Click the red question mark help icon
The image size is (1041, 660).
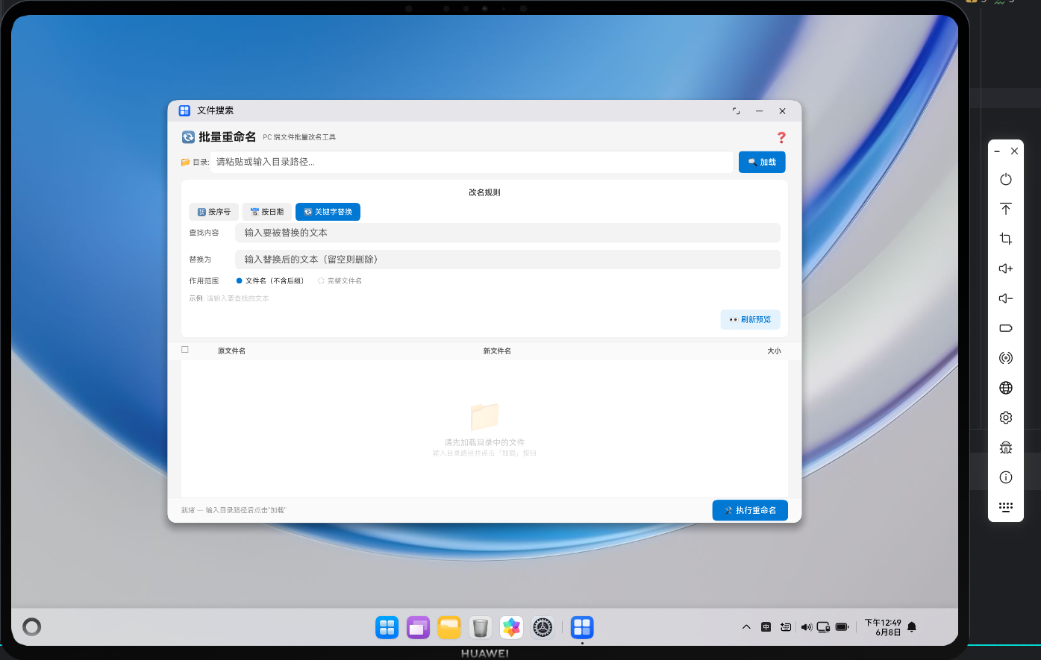781,137
